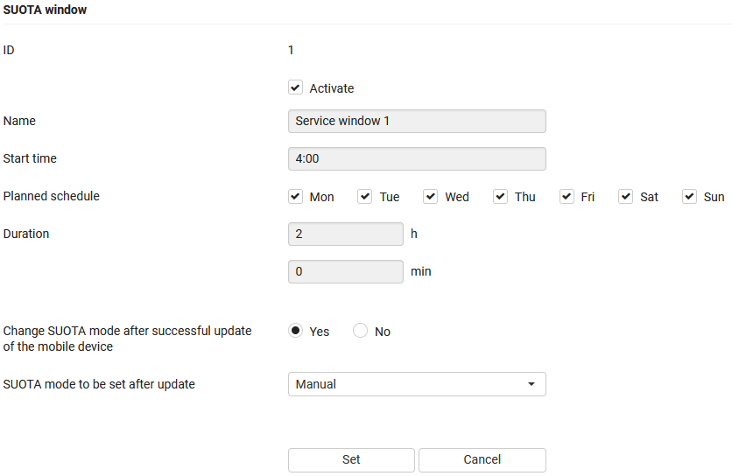Select the No radio button
Image resolution: width=732 pixels, height=476 pixels.
coord(360,331)
